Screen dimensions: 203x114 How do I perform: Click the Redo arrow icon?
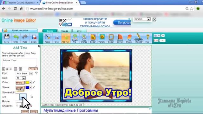25,38
